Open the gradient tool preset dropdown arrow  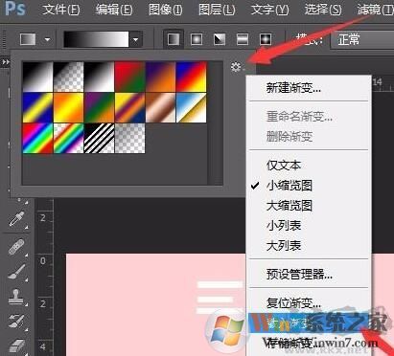pos(48,40)
